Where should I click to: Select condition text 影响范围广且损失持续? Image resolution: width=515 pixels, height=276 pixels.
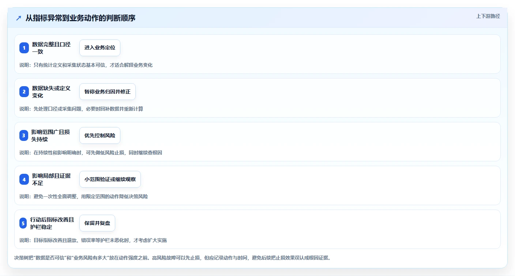(x=51, y=135)
